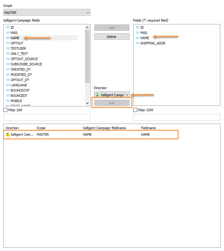The height and width of the screenshot is (251, 224).
Task: Select the OPTOUT_SOURCE field
Action: [24, 59]
